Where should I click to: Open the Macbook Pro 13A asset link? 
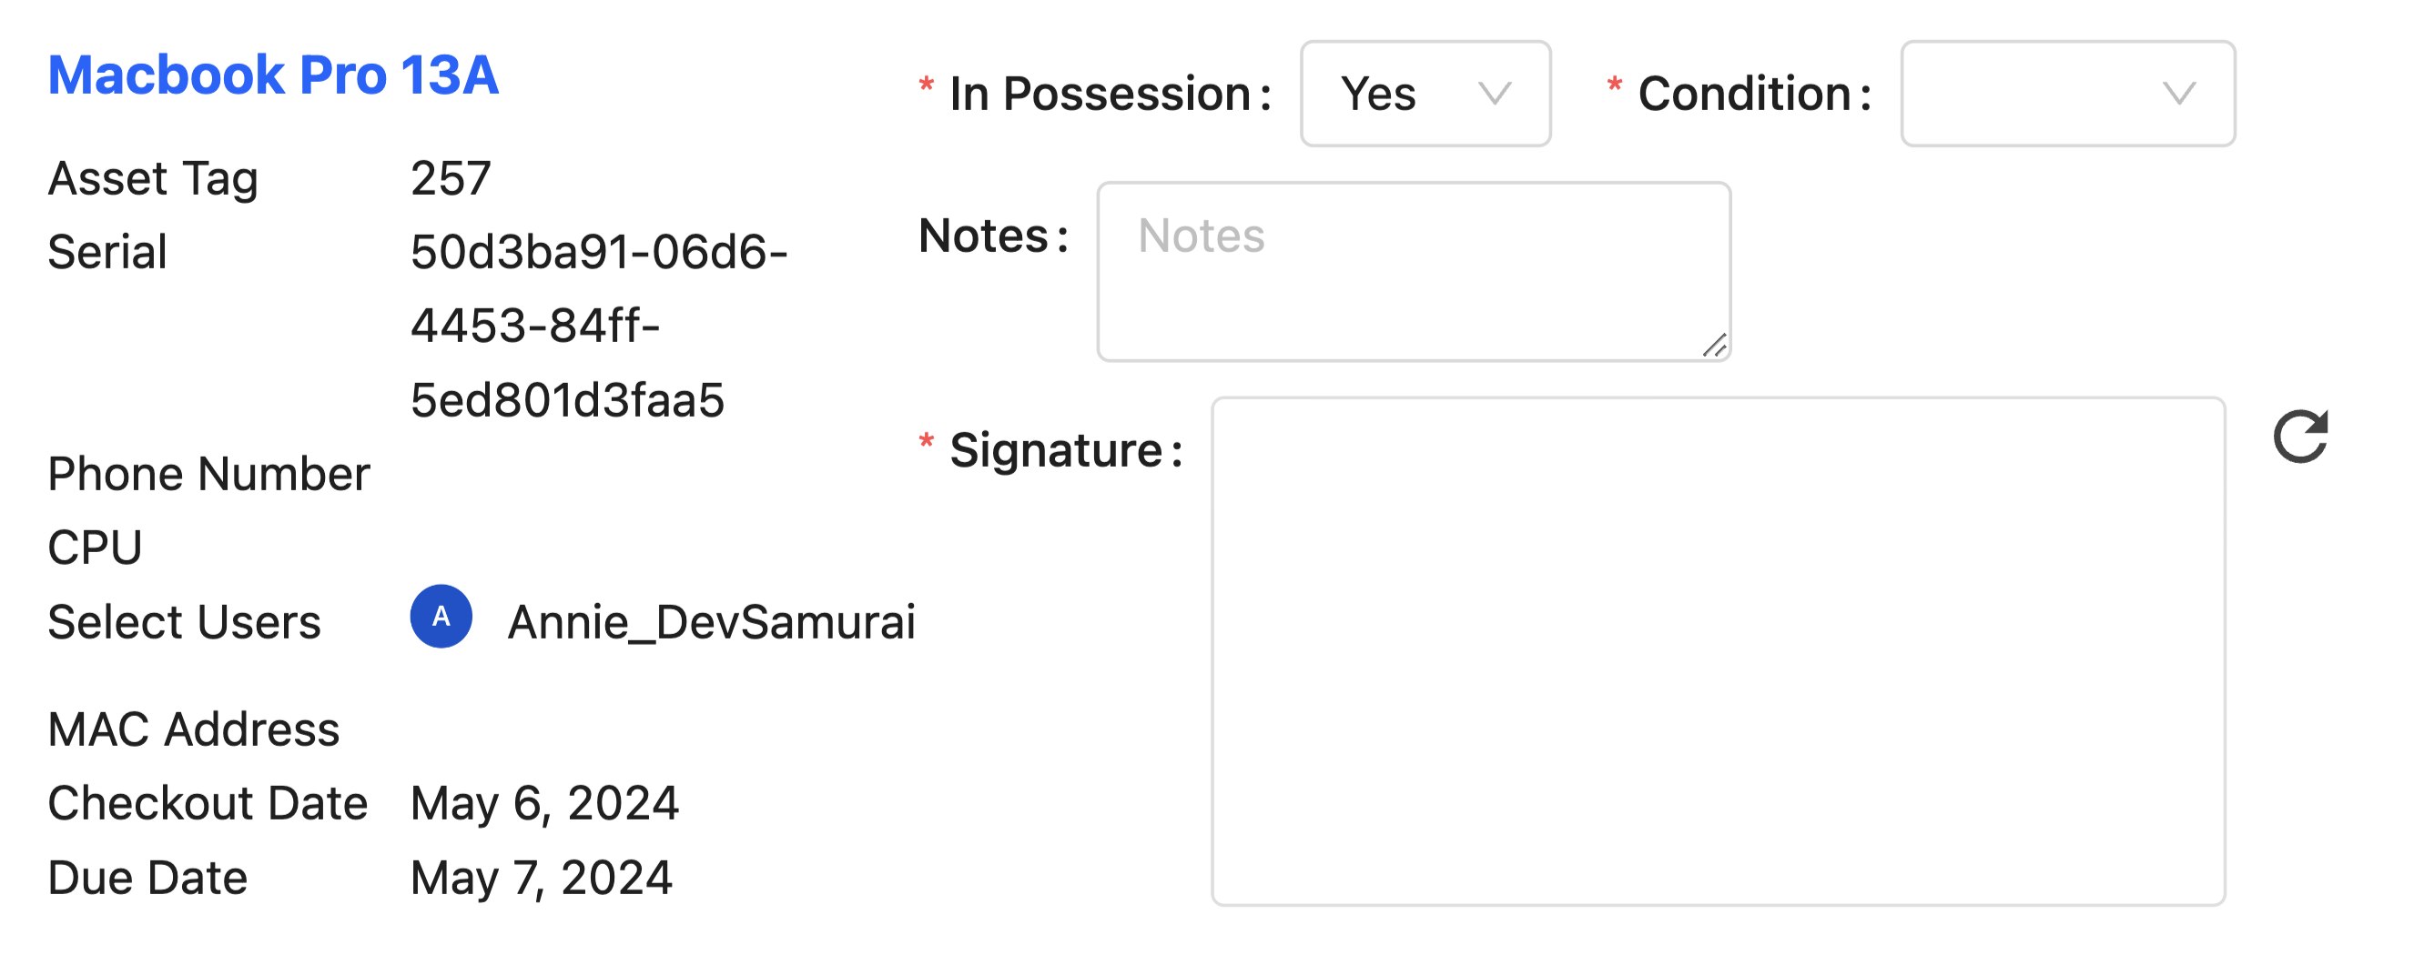point(273,75)
